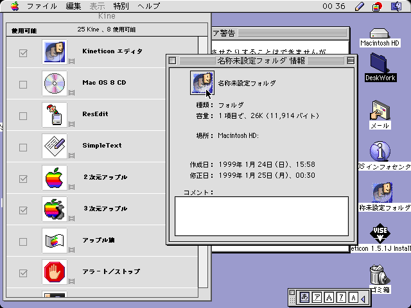Close the input mode palette
This screenshot has width=411, height=308.
coord(292,293)
